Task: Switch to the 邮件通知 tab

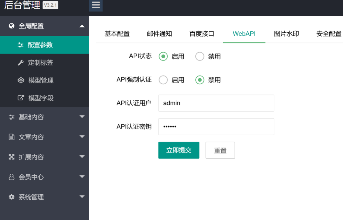Action: (x=159, y=34)
